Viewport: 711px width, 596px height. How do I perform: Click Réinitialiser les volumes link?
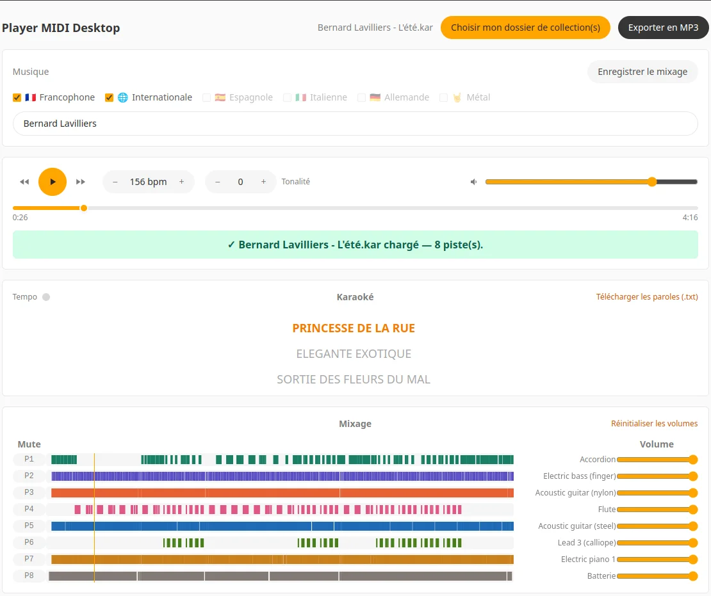click(654, 423)
